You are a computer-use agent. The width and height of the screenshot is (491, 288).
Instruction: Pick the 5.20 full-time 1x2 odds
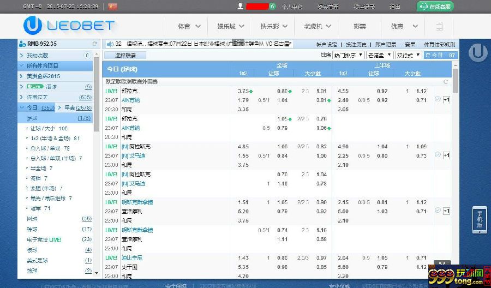point(243,212)
